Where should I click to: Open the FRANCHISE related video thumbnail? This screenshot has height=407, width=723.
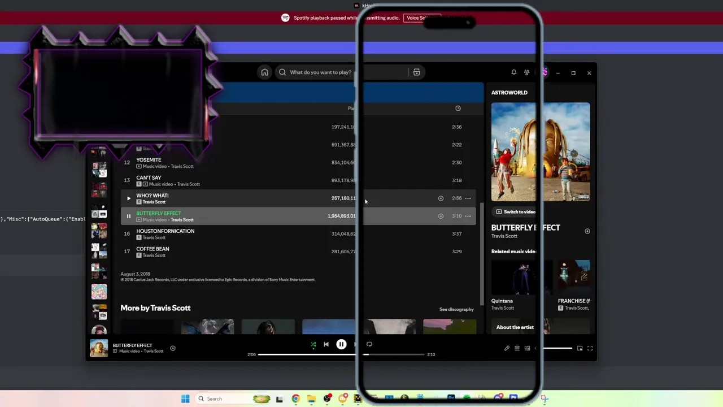tap(574, 278)
